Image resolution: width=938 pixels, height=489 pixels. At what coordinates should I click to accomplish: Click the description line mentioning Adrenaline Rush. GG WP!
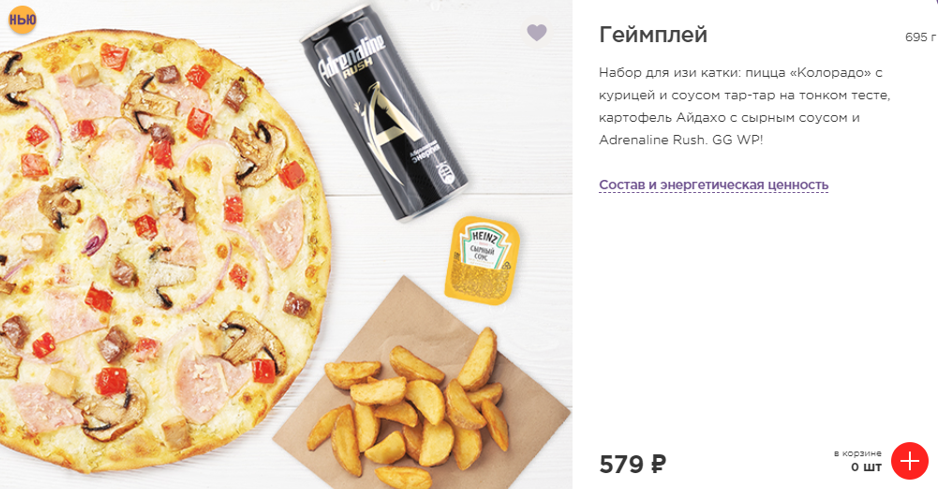tap(680, 140)
